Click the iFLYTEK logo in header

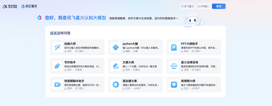[10, 6]
